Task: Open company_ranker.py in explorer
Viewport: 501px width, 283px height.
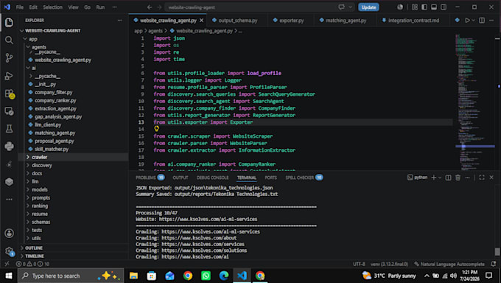Action: click(x=55, y=100)
